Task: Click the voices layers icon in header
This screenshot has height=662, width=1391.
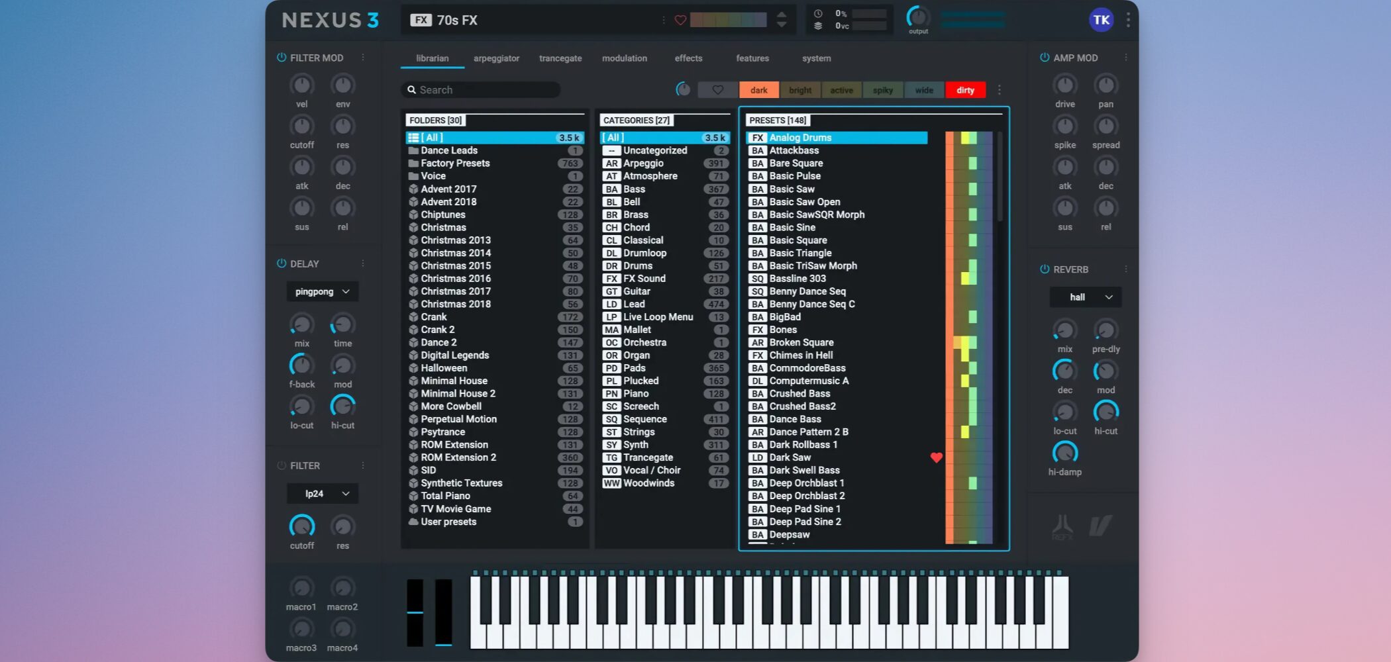Action: (x=818, y=26)
